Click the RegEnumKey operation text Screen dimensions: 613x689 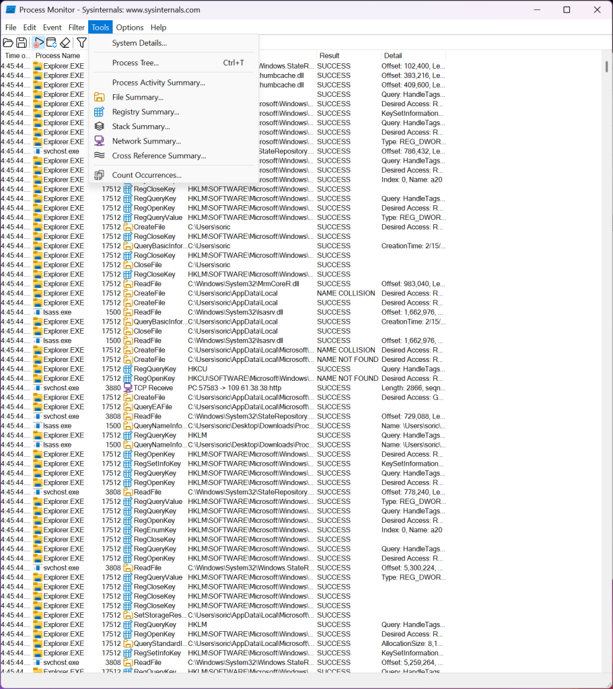[x=155, y=530]
